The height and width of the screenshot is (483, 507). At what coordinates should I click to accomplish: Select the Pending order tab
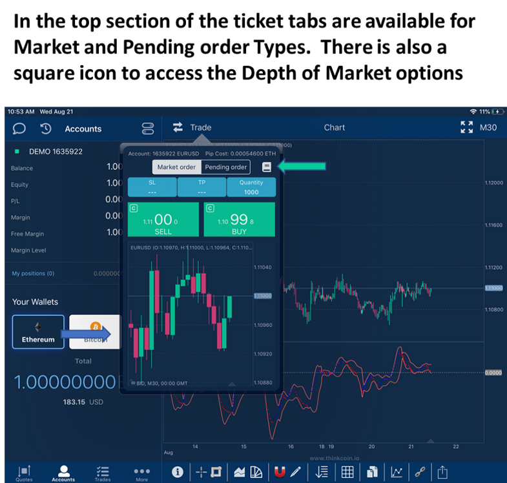(225, 167)
